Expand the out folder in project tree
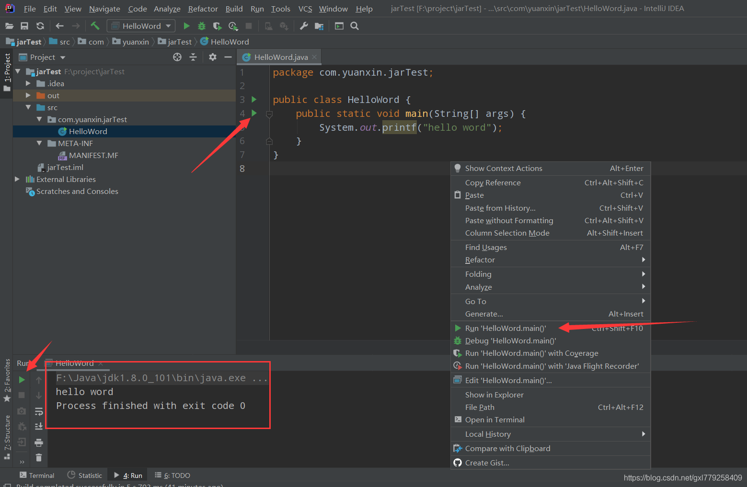 click(28, 95)
